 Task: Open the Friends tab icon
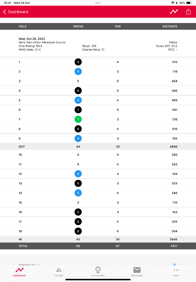coord(59,270)
